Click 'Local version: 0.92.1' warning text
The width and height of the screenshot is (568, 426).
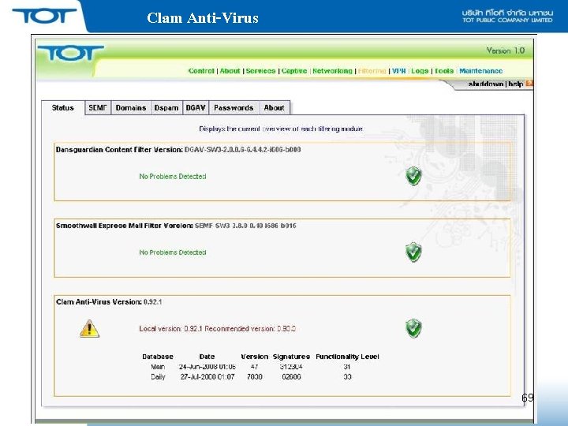pyautogui.click(x=218, y=328)
